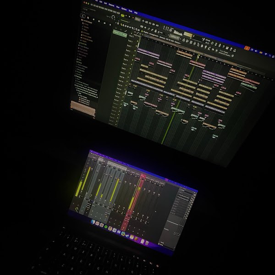275x275 pixels.
Task: Open the View menu in macOS menu bar
Action: (x=118, y=7)
